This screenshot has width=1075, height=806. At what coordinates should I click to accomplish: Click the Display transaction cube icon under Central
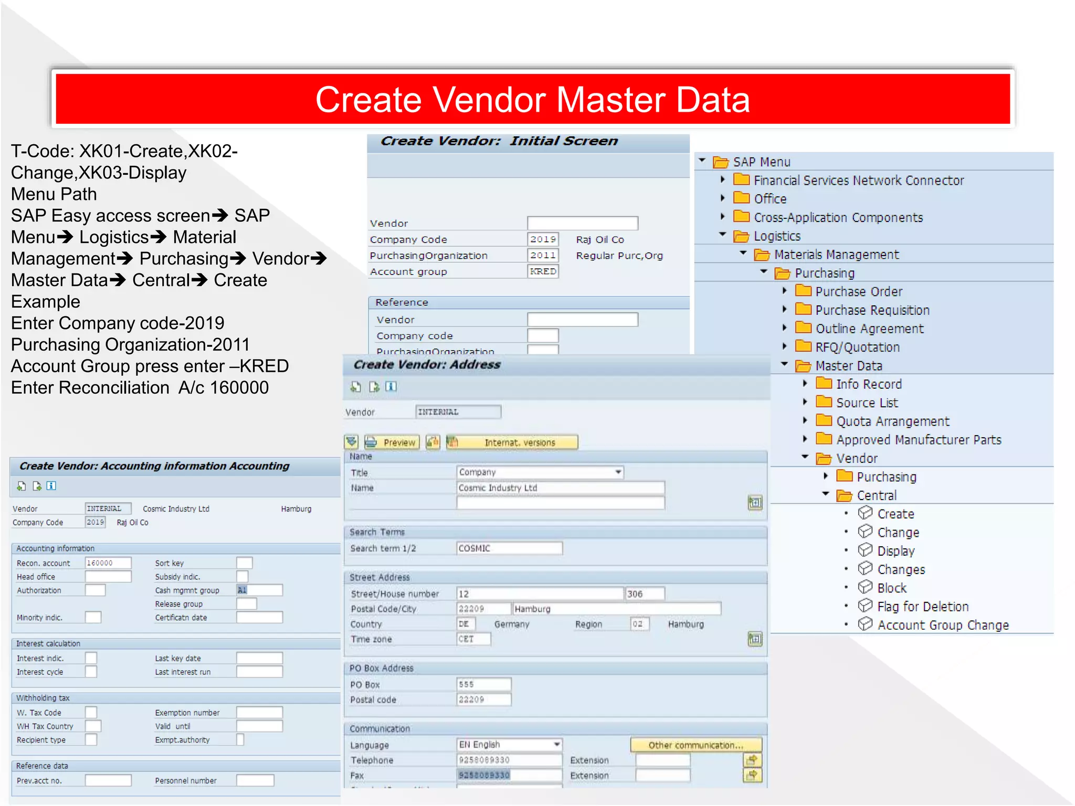[865, 550]
